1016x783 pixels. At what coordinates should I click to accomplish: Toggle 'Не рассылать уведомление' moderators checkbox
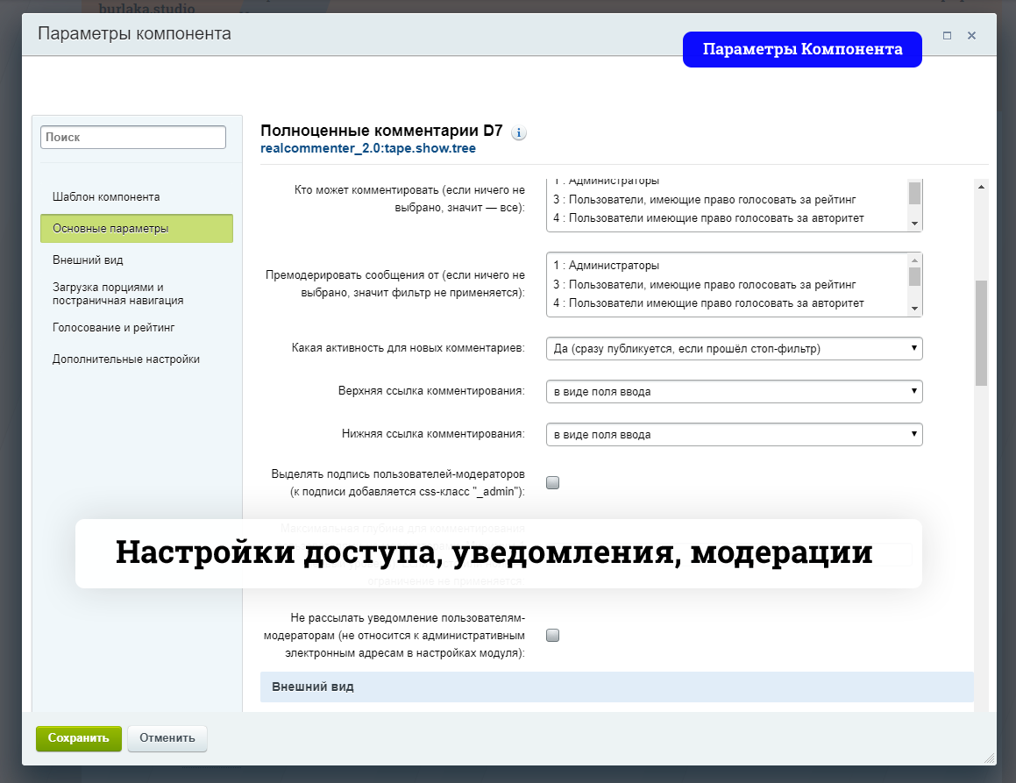click(x=553, y=636)
